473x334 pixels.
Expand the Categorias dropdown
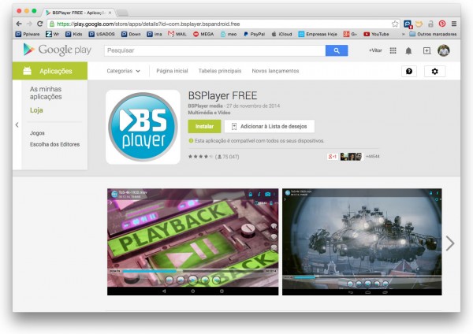(124, 71)
